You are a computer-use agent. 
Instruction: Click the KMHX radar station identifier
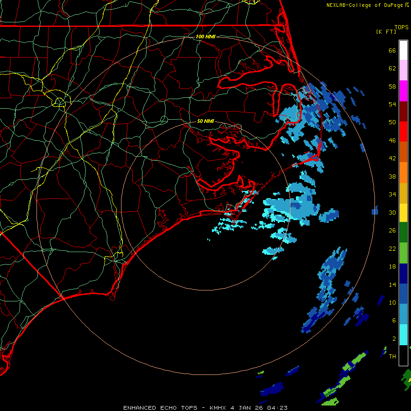click(217, 408)
